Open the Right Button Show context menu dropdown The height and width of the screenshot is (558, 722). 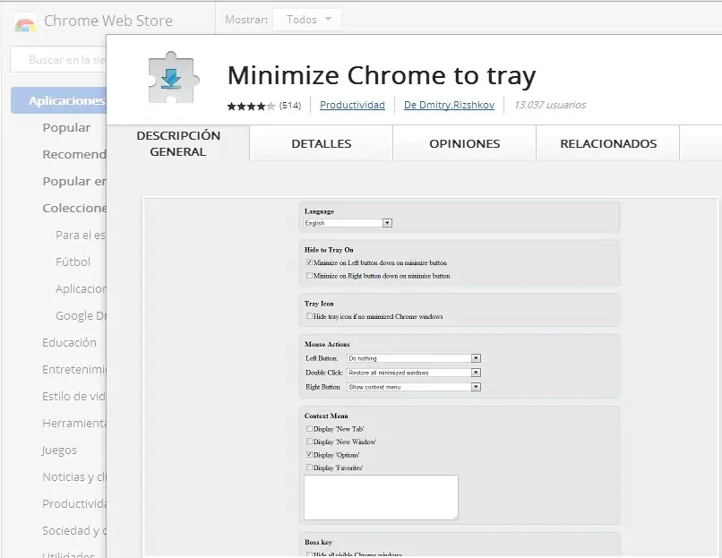click(414, 387)
